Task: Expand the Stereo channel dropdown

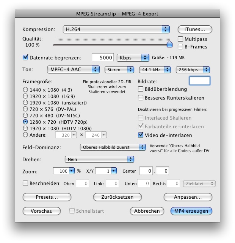Action: [x=119, y=70]
